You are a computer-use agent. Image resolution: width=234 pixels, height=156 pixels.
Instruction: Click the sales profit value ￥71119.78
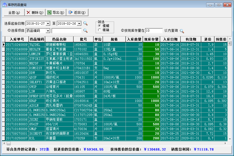(204, 149)
